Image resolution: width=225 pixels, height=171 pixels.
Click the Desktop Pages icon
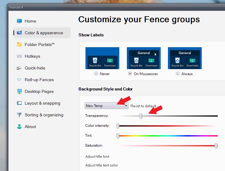(19, 91)
